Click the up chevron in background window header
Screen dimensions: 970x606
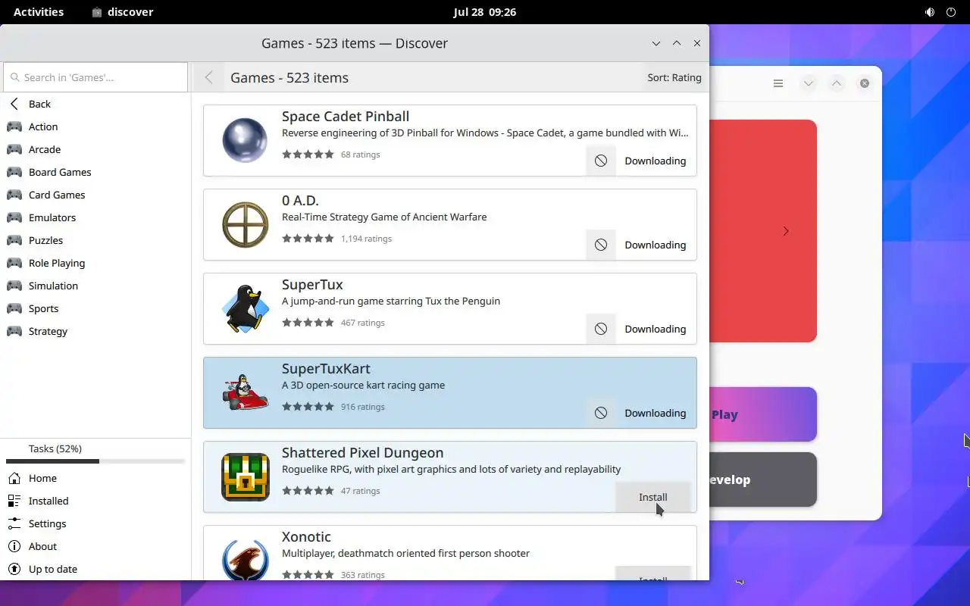pos(837,83)
